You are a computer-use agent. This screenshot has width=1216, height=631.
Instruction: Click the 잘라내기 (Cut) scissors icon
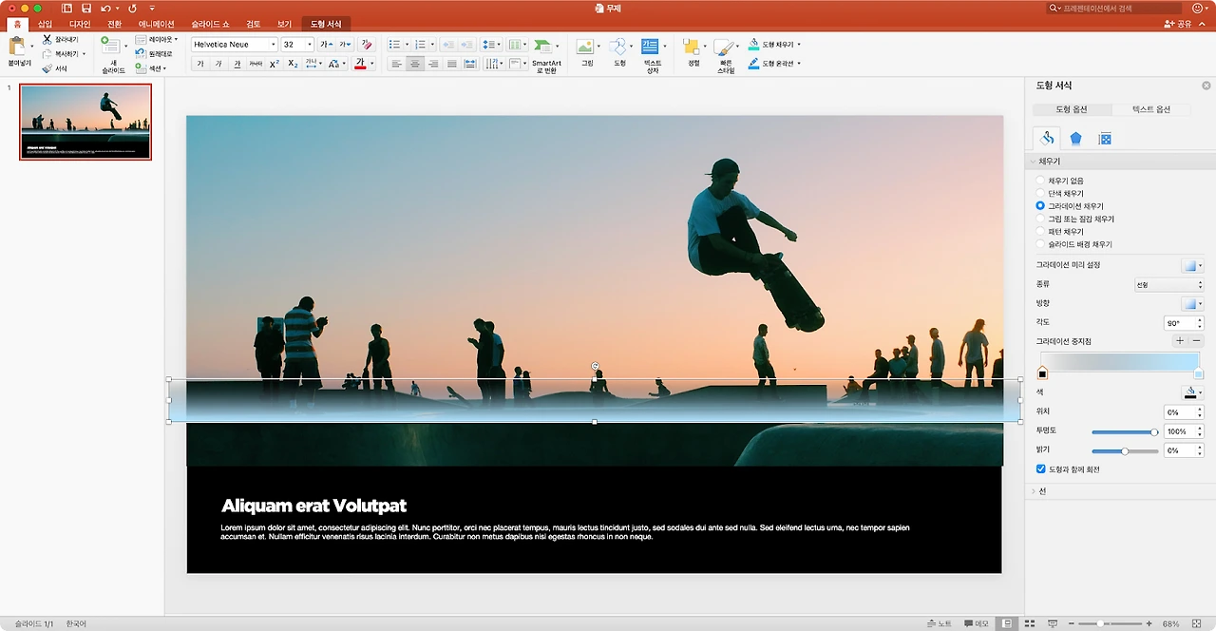pos(47,40)
